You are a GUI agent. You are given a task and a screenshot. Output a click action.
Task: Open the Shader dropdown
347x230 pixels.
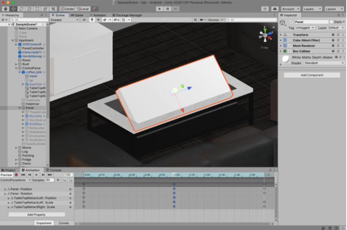(x=324, y=63)
